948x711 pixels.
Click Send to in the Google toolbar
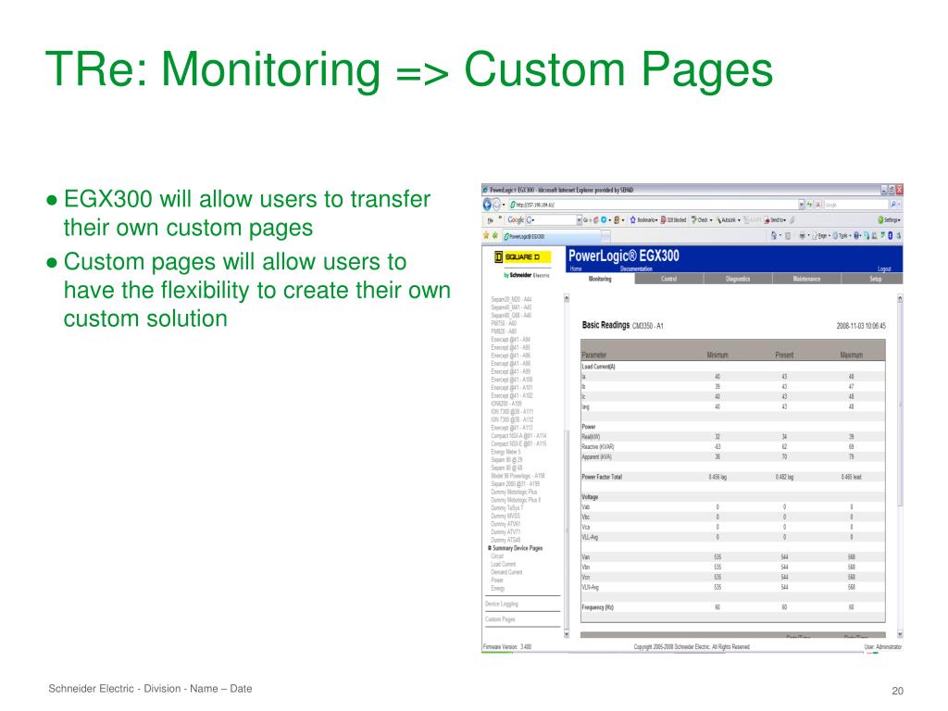775,219
